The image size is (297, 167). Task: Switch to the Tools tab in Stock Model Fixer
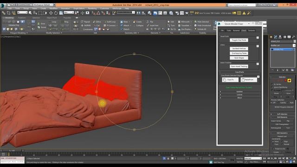(229, 31)
